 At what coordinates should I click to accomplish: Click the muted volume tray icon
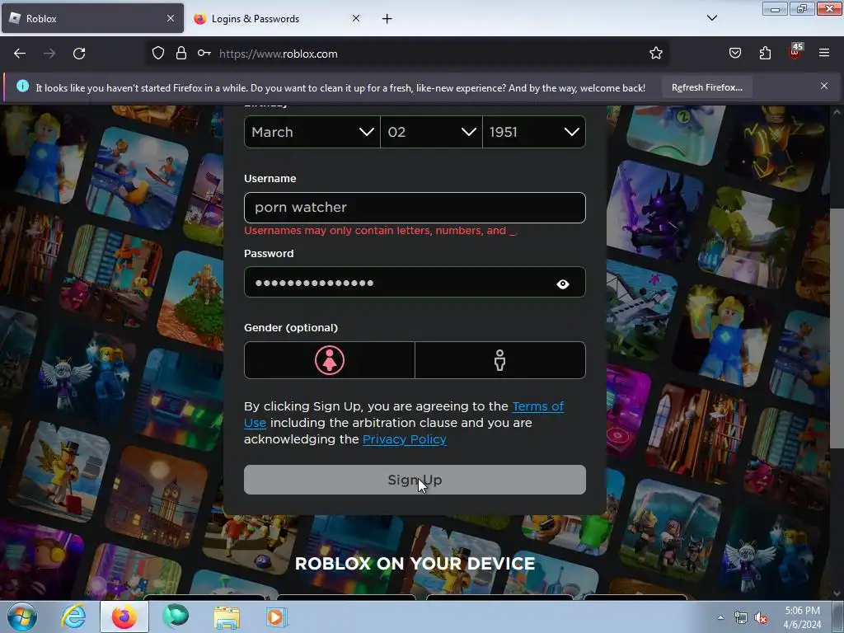[761, 618]
